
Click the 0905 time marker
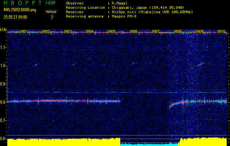tap(112, 32)
